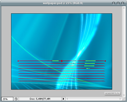Open the status bar options arrow menu
This screenshot has width=127, height=102.
click(x=63, y=99)
